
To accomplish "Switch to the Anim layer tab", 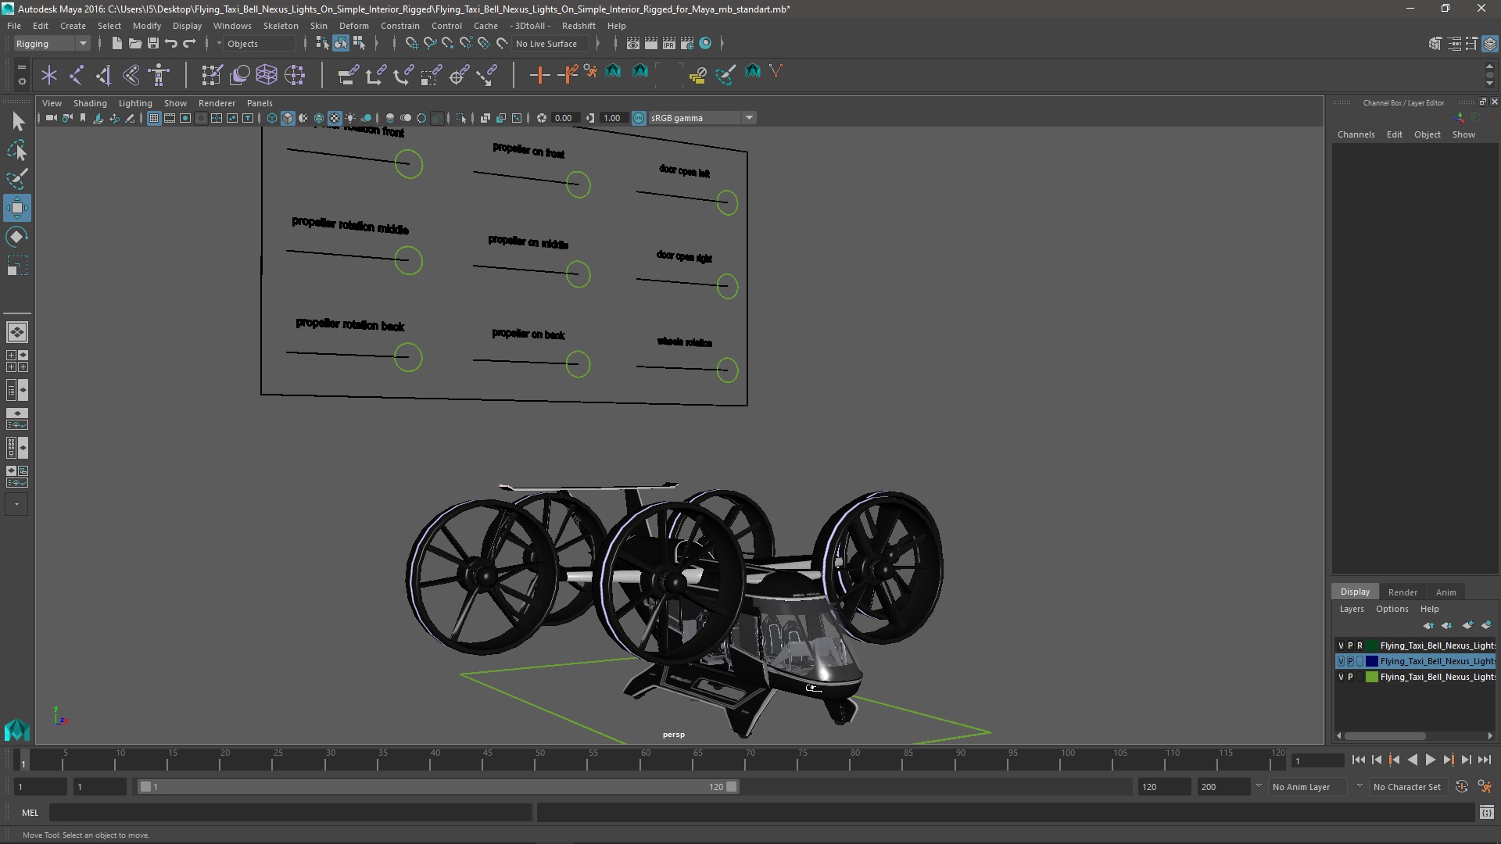I will coord(1445,592).
